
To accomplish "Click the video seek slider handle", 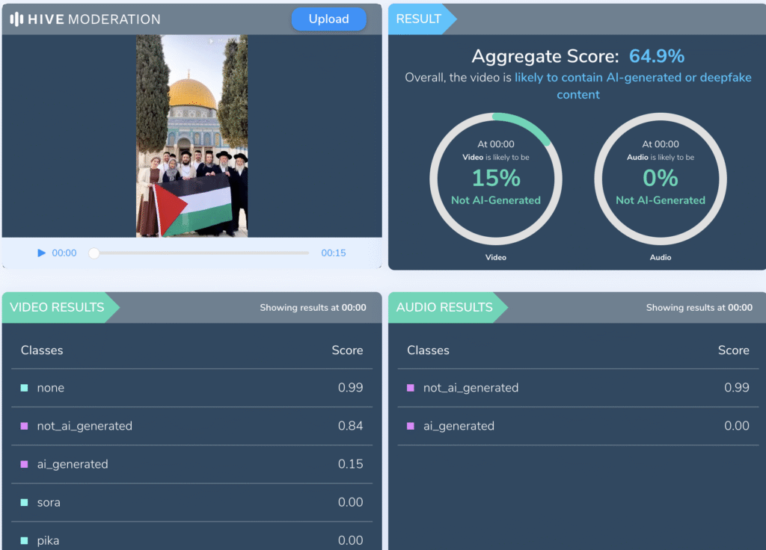I will [94, 253].
